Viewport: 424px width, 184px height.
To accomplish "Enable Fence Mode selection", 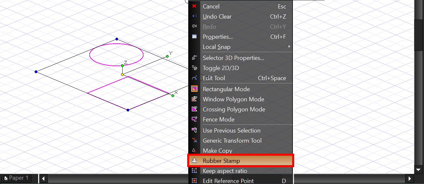I will click(241, 119).
